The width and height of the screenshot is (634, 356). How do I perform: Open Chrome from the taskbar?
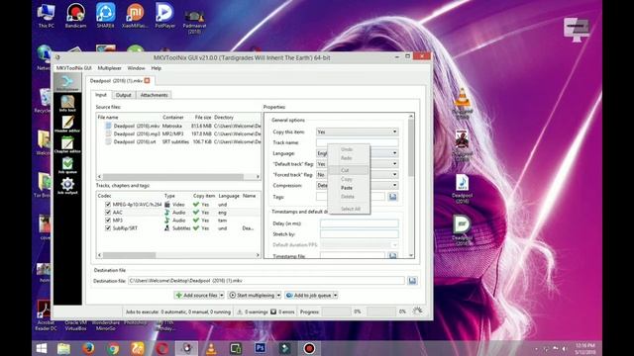click(113, 348)
